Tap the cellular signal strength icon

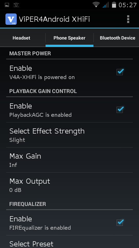[106, 5]
